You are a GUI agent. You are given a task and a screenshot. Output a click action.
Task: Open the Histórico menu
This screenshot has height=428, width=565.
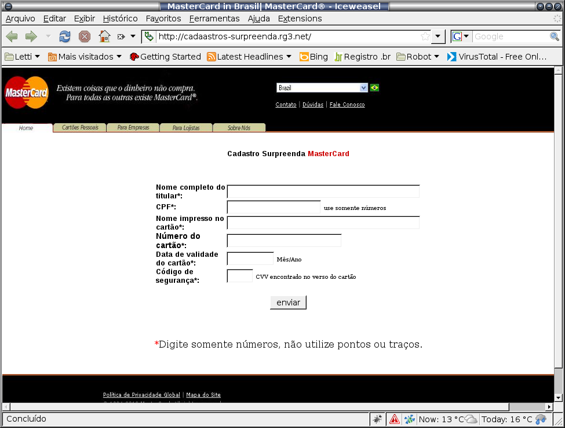pos(121,19)
